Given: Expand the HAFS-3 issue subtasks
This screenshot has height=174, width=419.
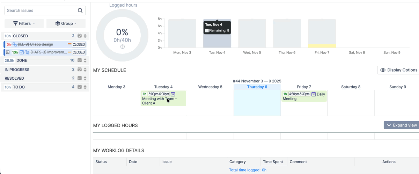Looking at the screenshot, I should point(8,52).
